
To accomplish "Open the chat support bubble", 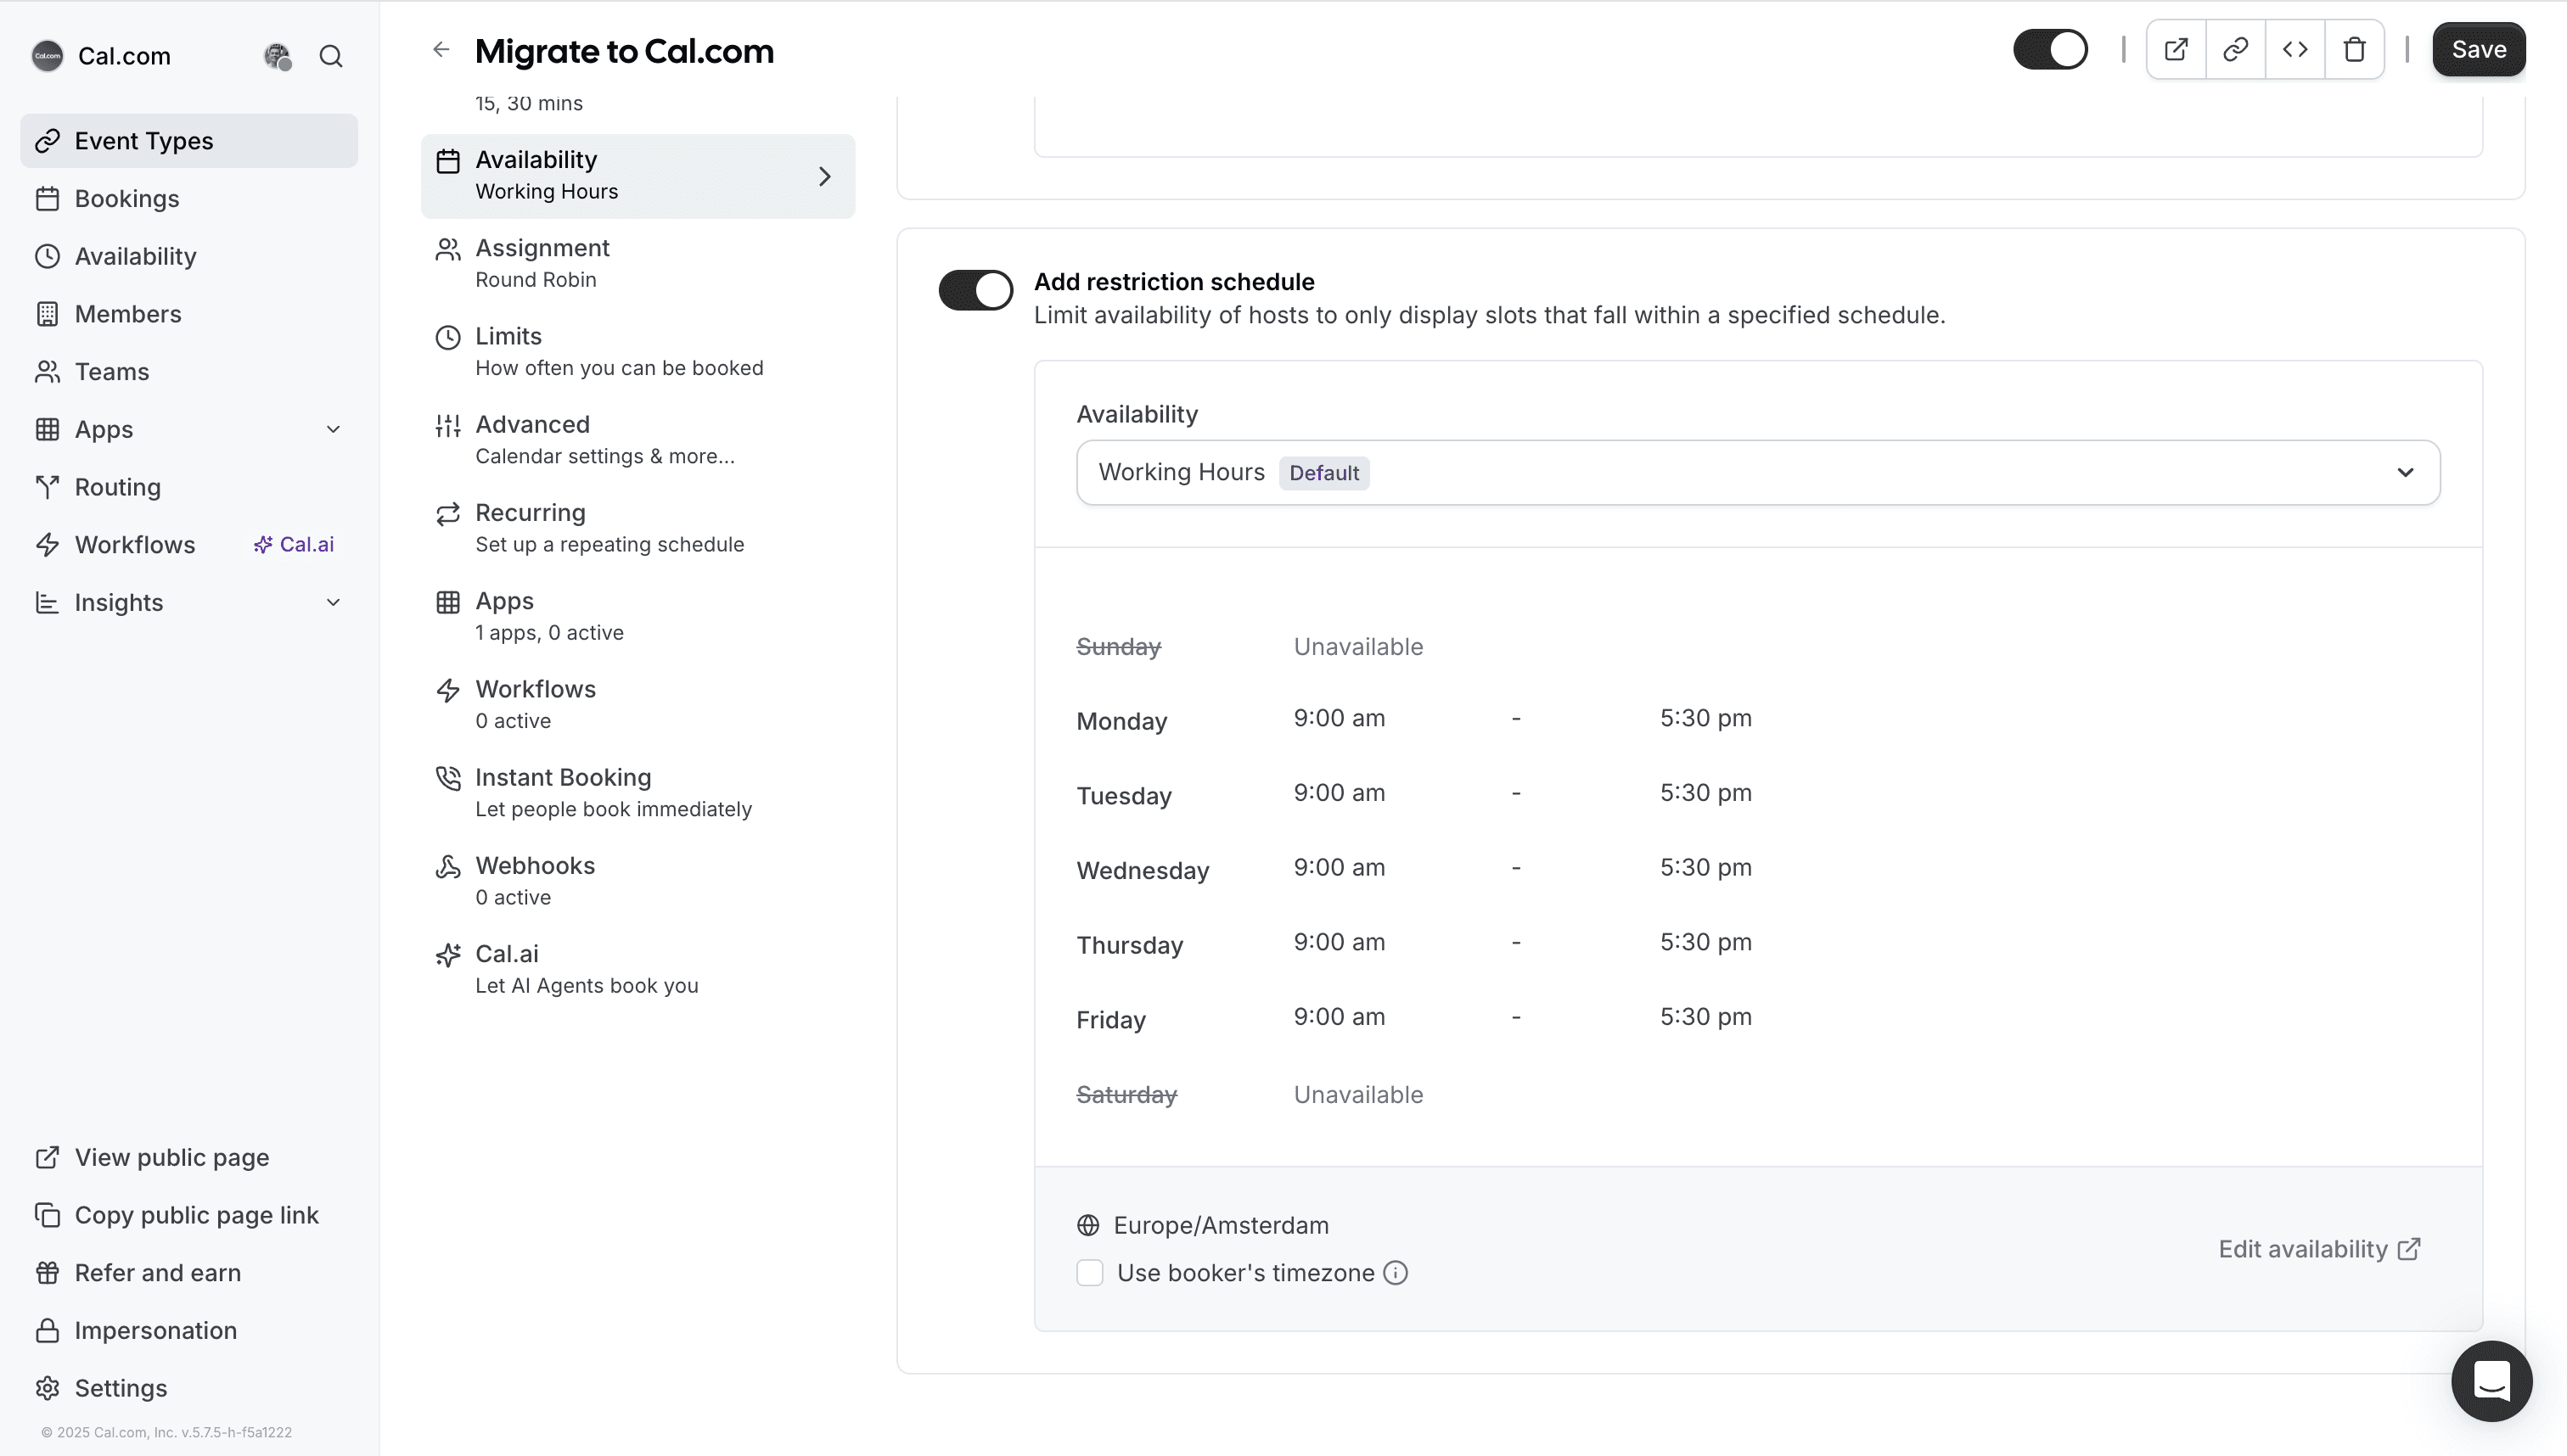I will click(2491, 1381).
